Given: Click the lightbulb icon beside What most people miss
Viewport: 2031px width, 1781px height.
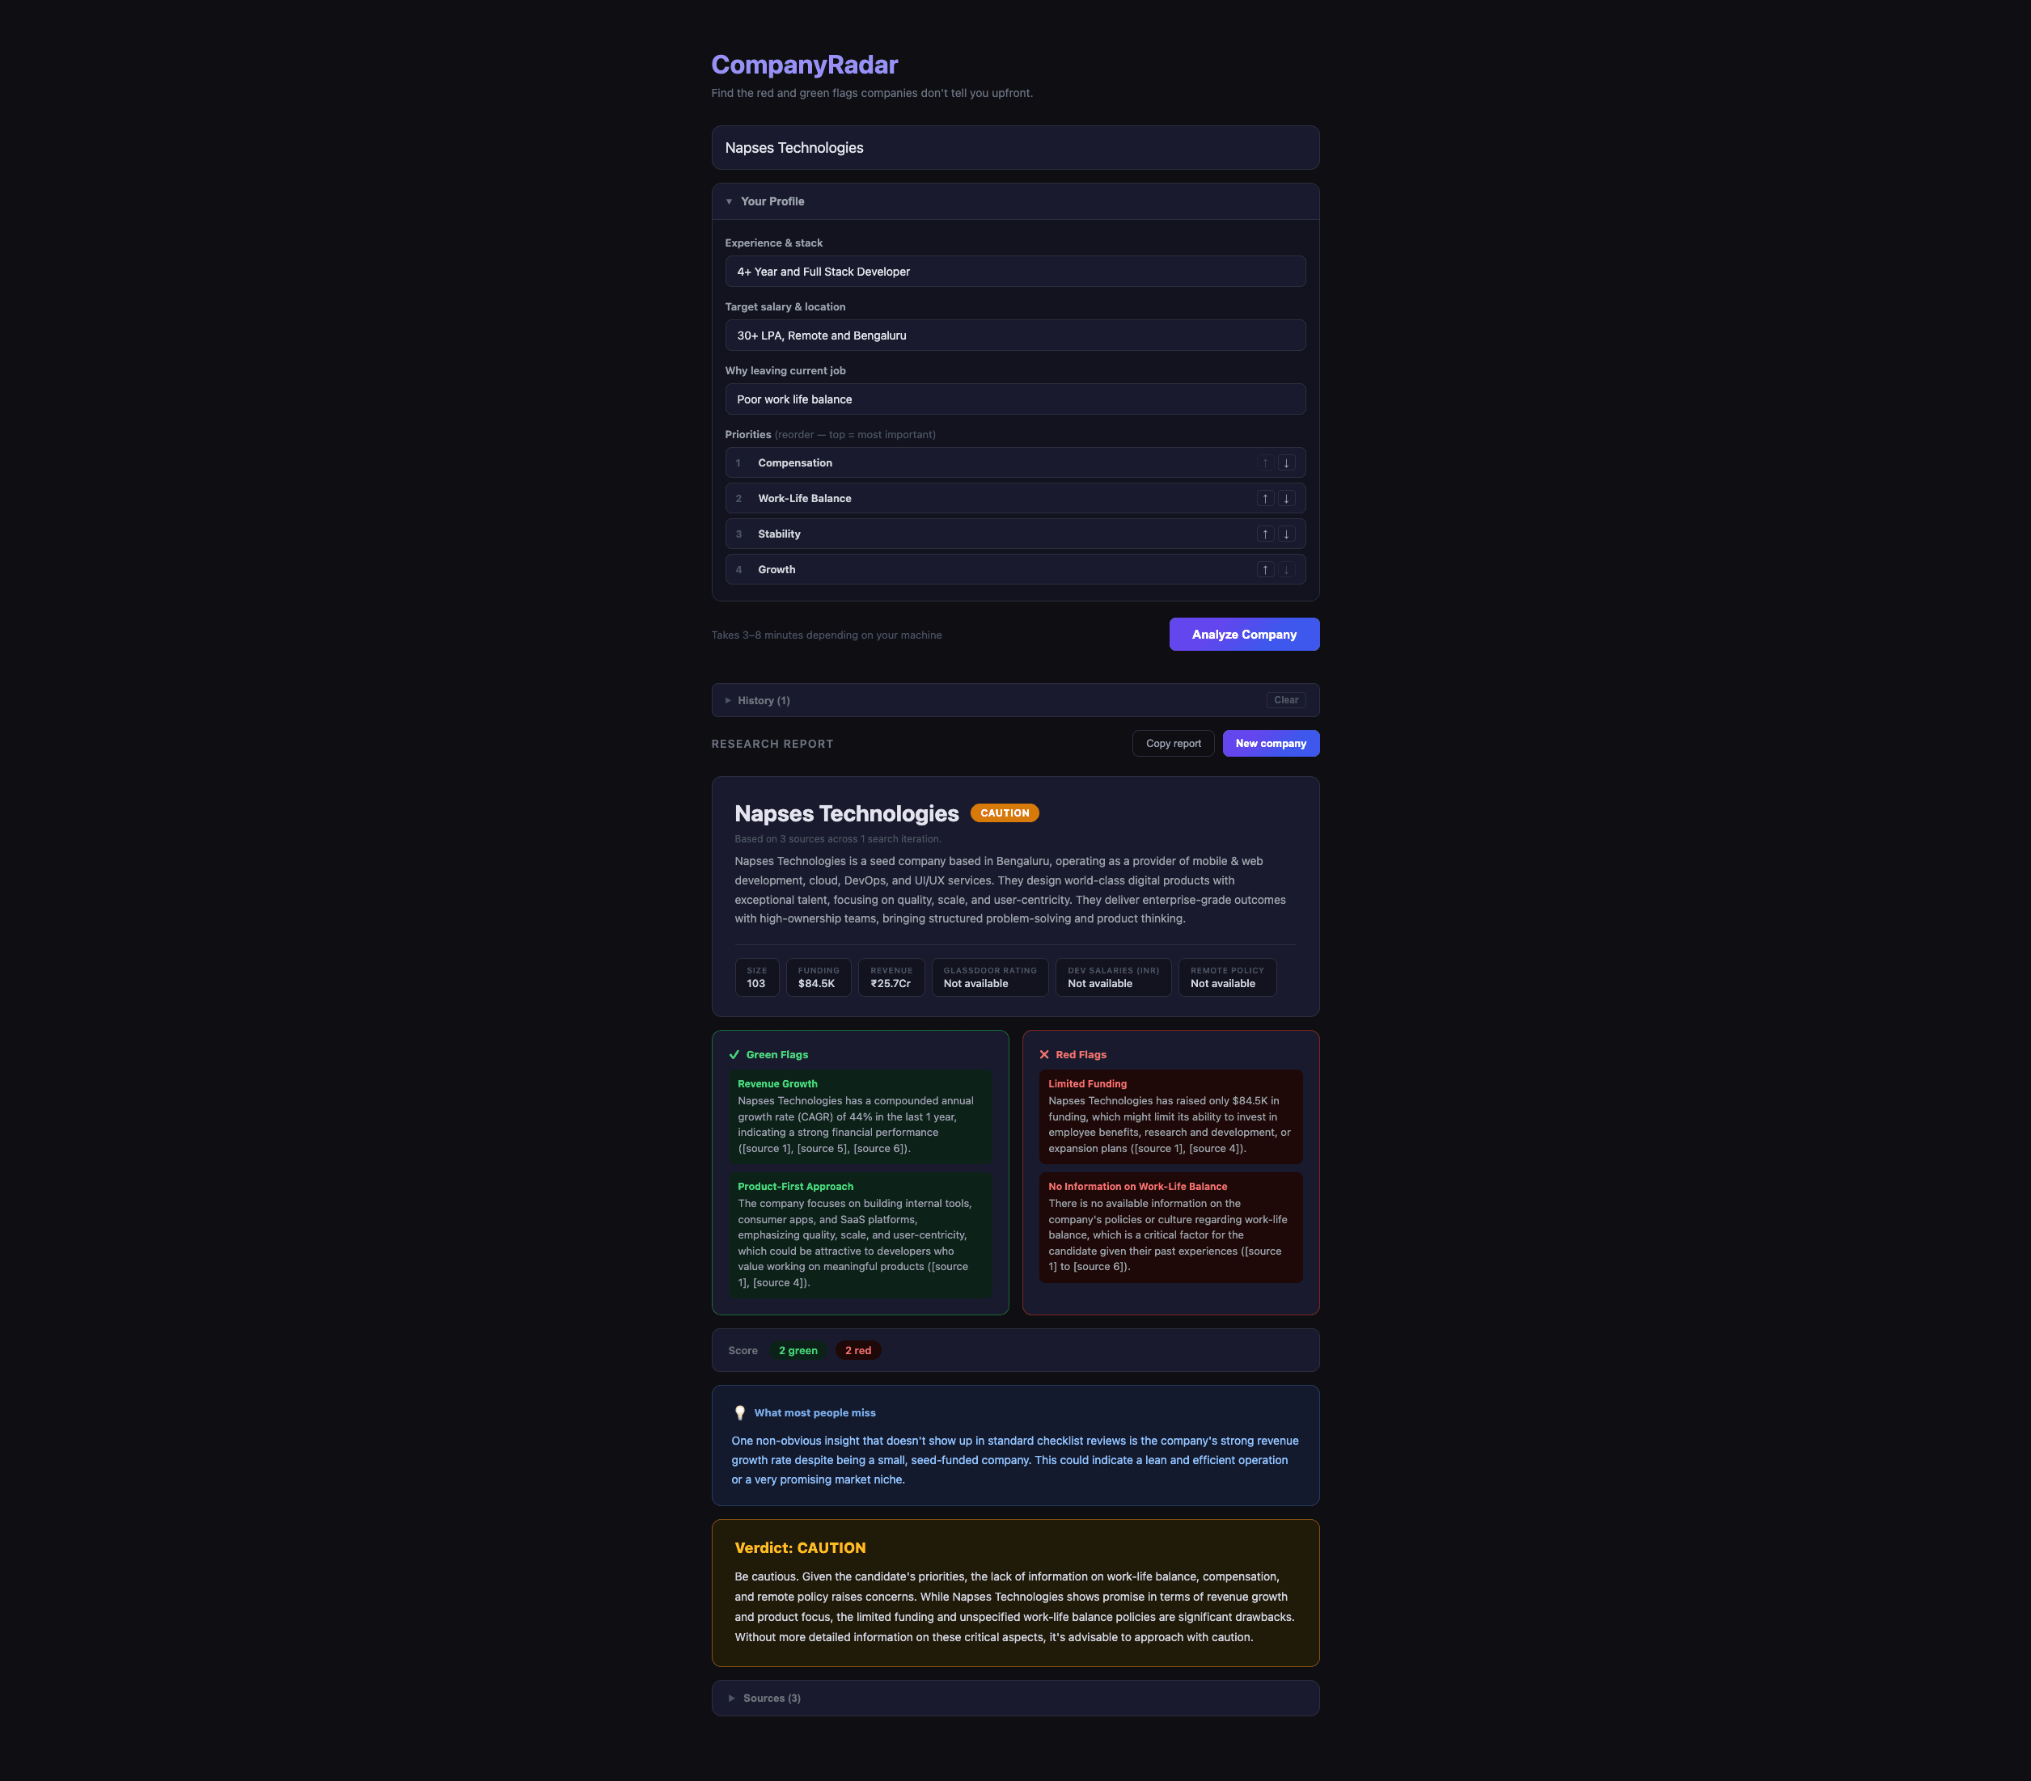Looking at the screenshot, I should [x=739, y=1413].
